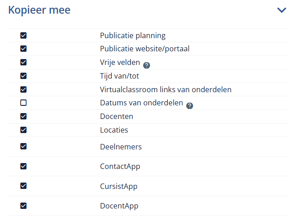Viewport: 294px width, 218px height.
Task: Click the Datums van onderdelen label
Action: pyautogui.click(x=142, y=103)
